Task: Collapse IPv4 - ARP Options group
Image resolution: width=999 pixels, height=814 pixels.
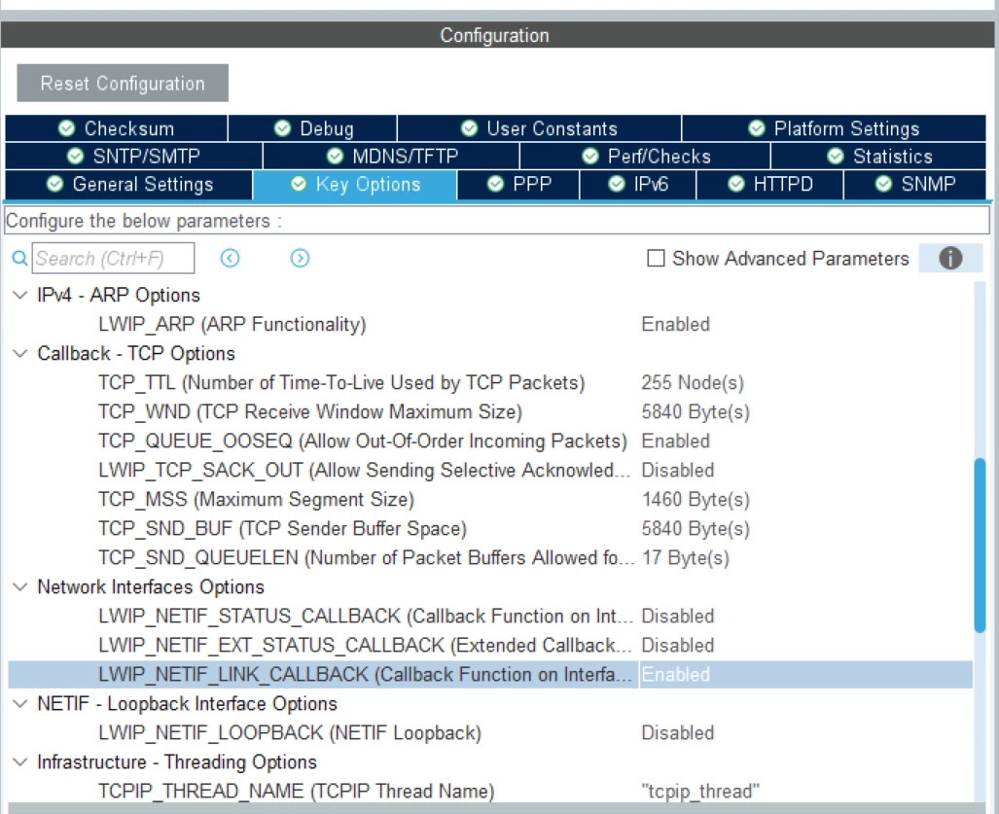Action: [x=20, y=295]
